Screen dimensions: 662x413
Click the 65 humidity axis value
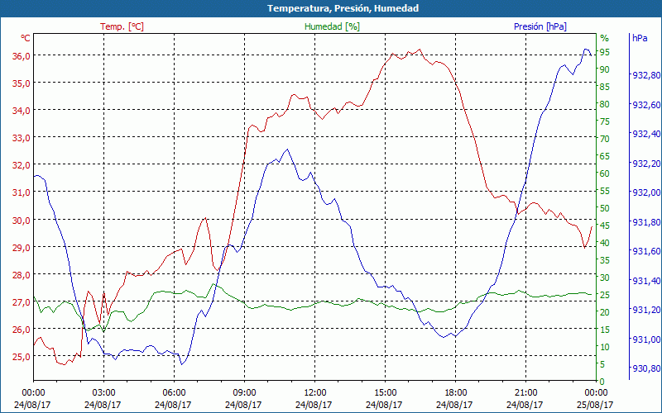pyautogui.click(x=605, y=156)
